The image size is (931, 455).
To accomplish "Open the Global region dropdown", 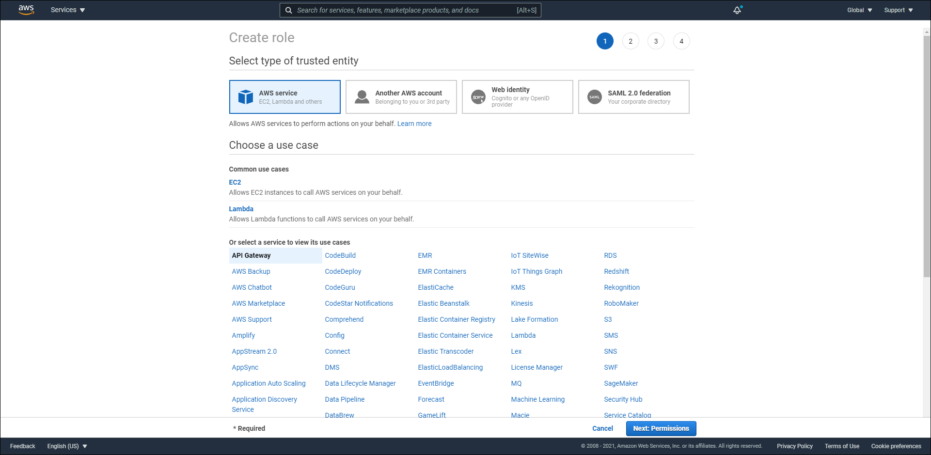I will point(860,10).
